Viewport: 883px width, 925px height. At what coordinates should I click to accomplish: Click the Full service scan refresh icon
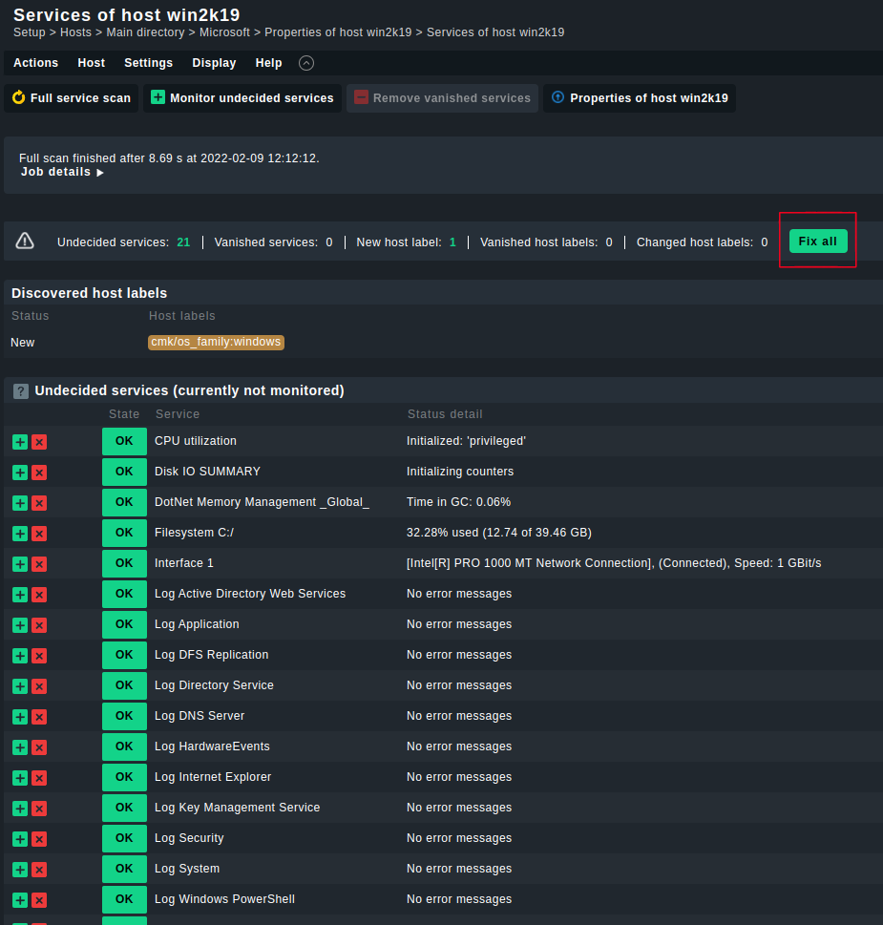[x=16, y=97]
